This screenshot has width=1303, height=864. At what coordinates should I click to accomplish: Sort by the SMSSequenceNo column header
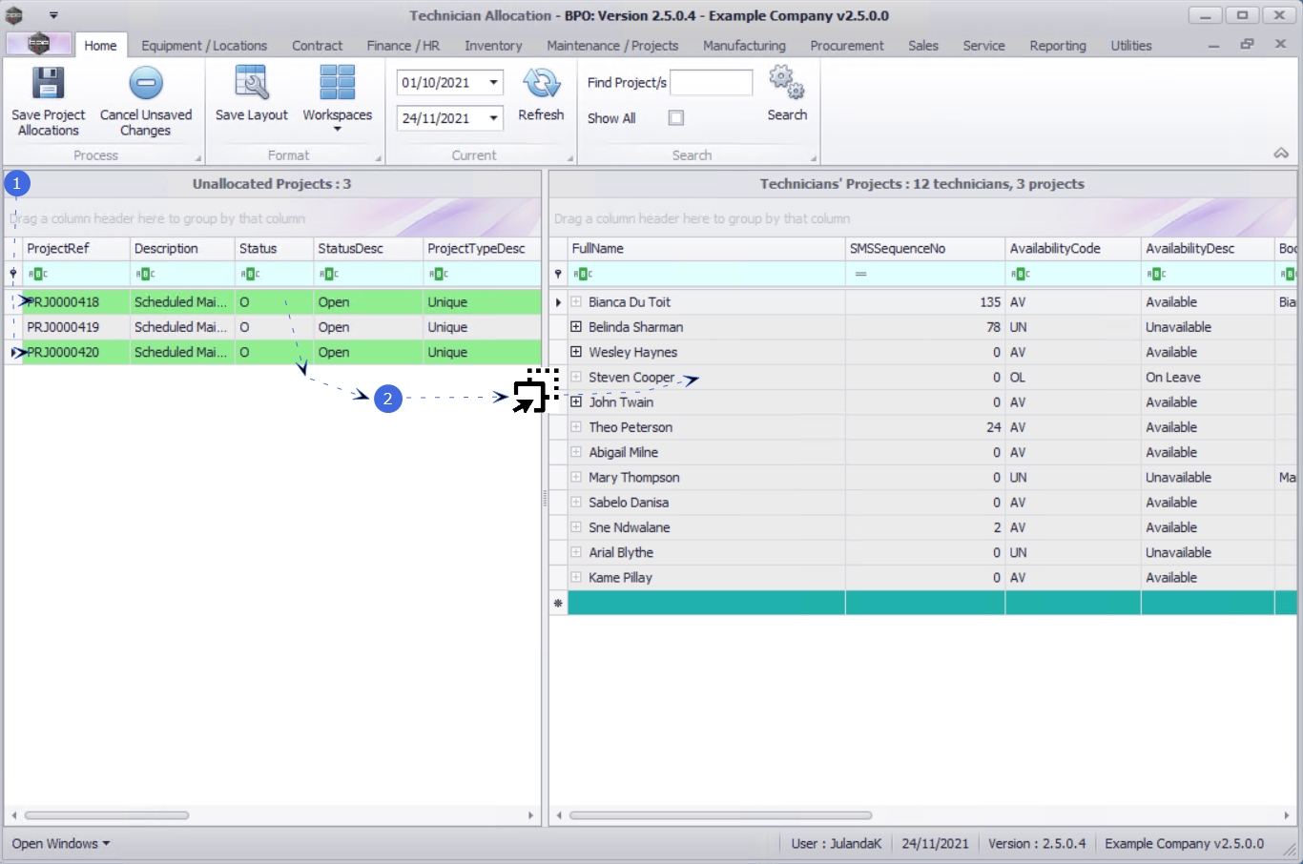[925, 249]
